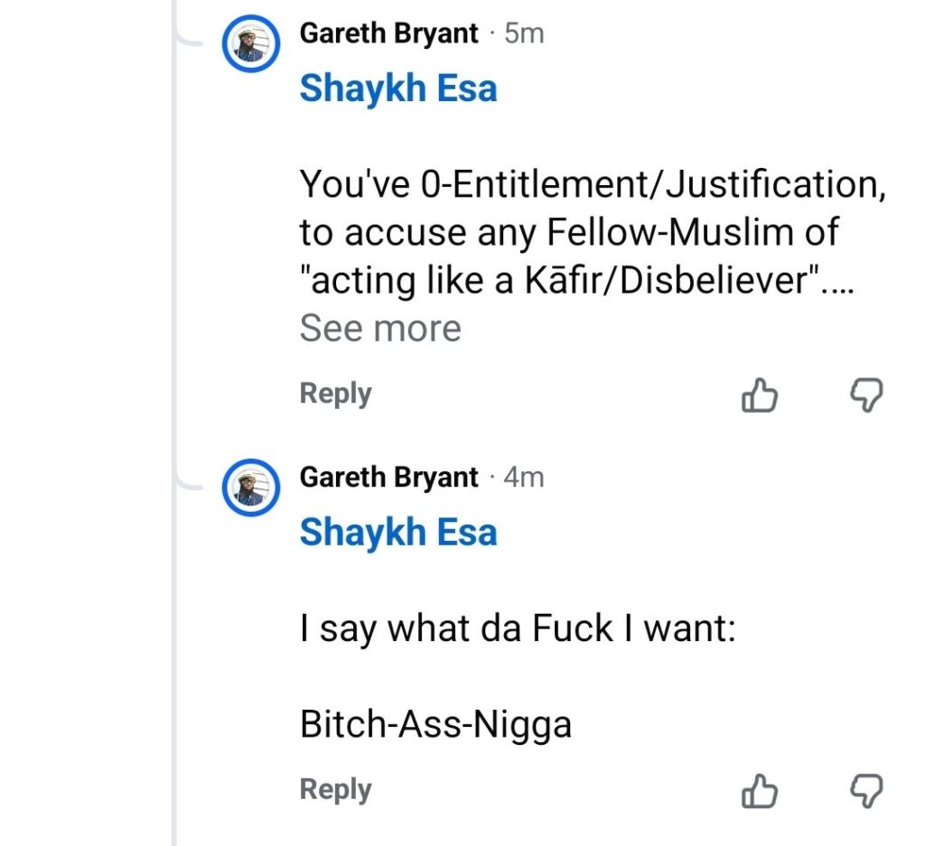Open avatar of the 4m comment author

pyautogui.click(x=250, y=488)
